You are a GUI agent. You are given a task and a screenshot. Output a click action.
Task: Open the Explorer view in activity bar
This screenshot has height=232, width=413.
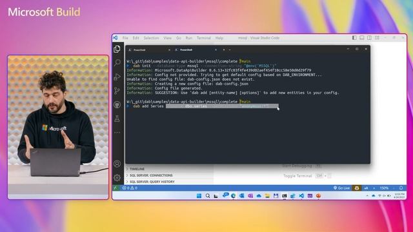click(x=117, y=49)
